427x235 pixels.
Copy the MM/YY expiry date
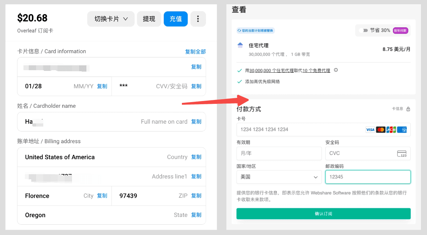coord(102,86)
